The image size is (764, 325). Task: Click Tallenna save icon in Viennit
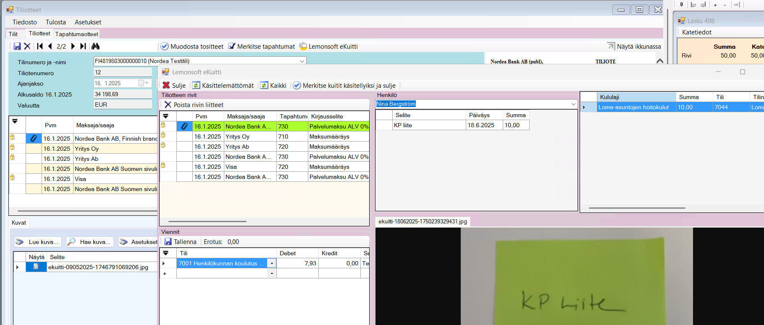(x=168, y=242)
